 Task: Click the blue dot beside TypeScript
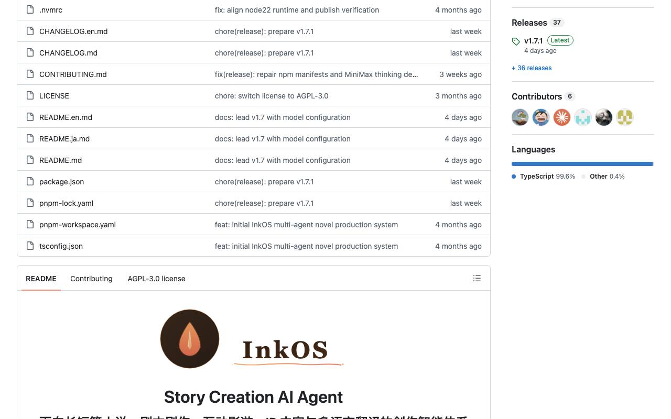(x=514, y=177)
